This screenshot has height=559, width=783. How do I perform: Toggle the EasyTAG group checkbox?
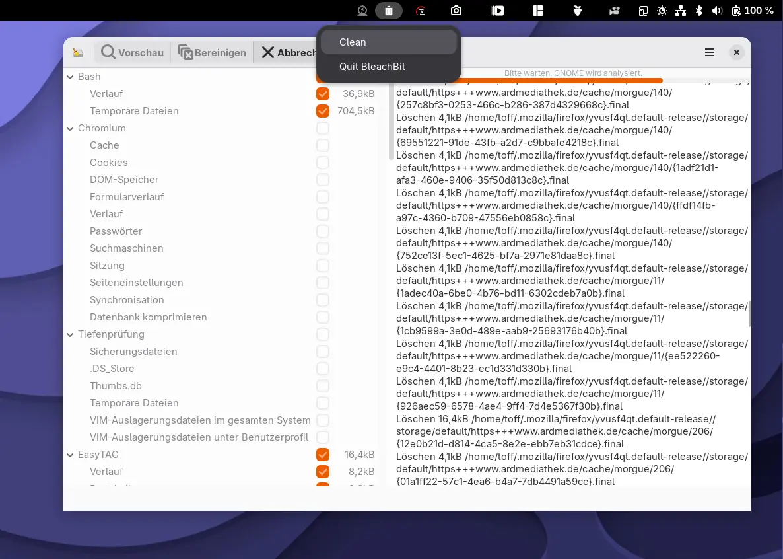click(x=322, y=455)
